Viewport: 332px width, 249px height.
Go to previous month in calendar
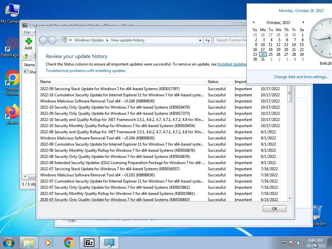pos(254,22)
